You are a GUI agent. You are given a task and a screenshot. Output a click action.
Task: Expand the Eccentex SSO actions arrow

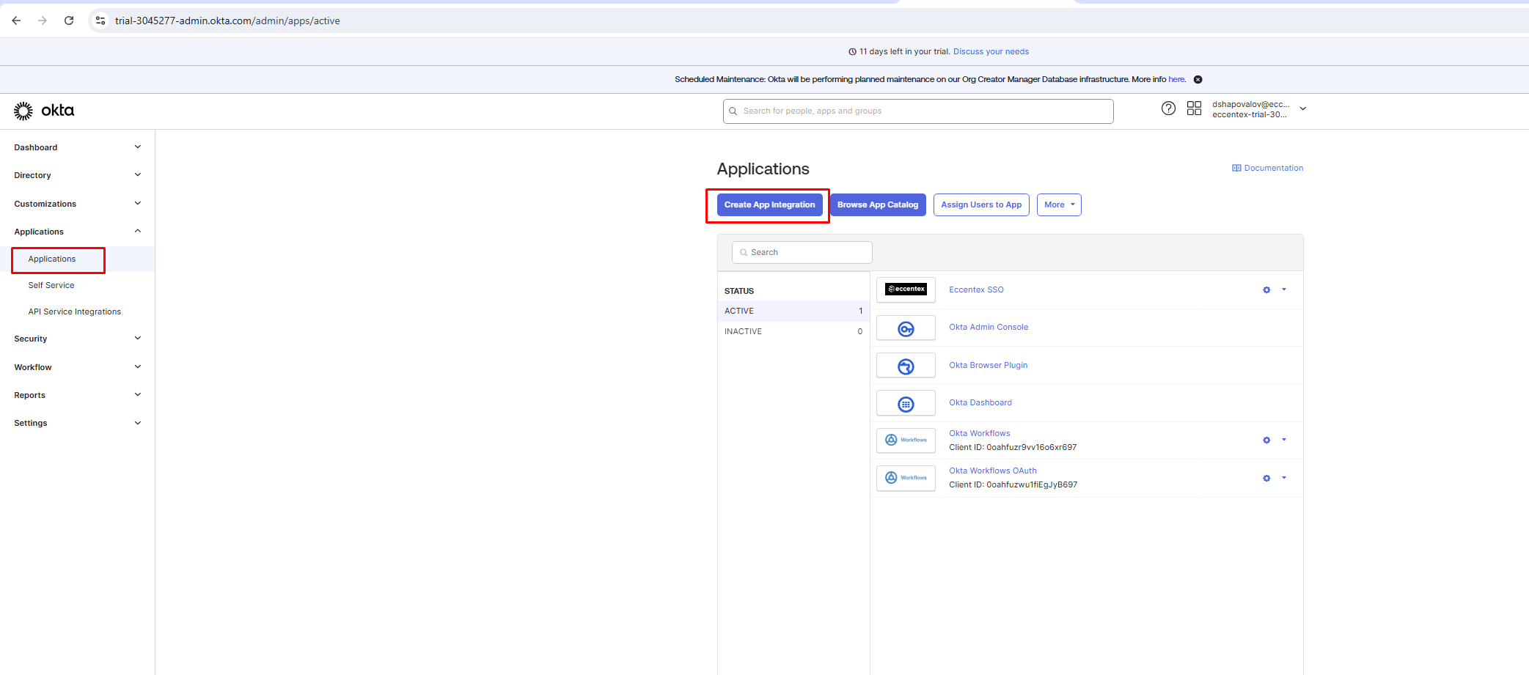(1284, 289)
